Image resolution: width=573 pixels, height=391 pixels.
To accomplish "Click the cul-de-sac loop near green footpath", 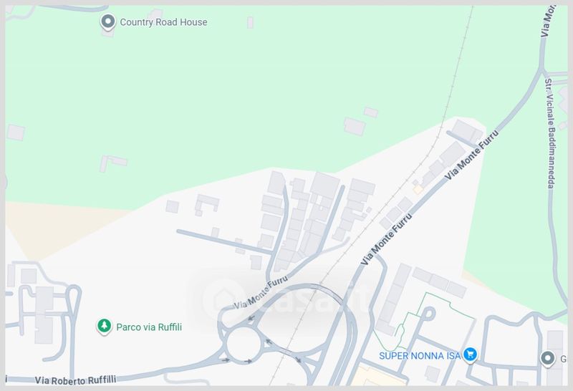I will click(x=428, y=314).
